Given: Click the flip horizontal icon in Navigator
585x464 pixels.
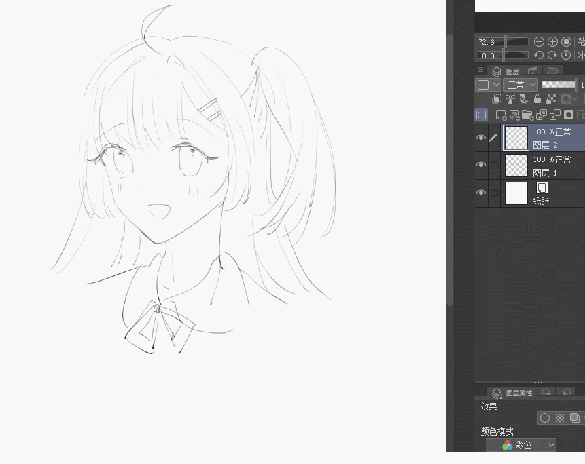Looking at the screenshot, I should (x=581, y=55).
